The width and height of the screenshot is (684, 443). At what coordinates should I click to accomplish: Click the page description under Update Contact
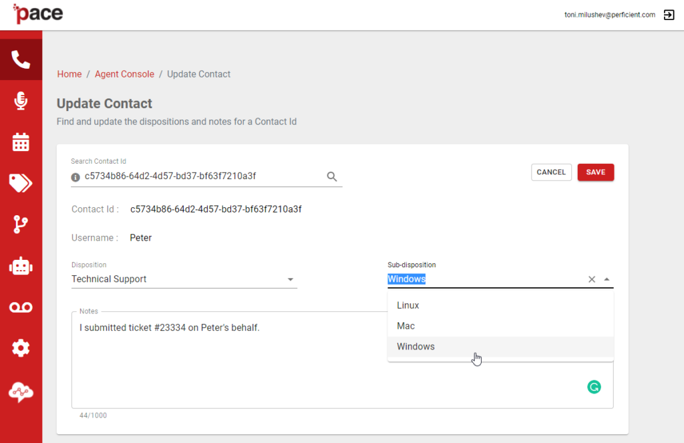176,122
